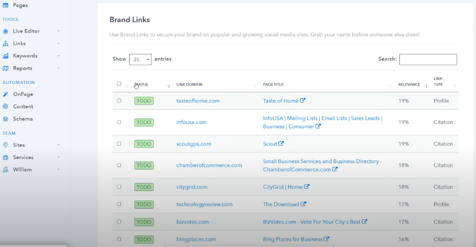
Task: Sort by Page Title column arrows
Action: click(390, 86)
